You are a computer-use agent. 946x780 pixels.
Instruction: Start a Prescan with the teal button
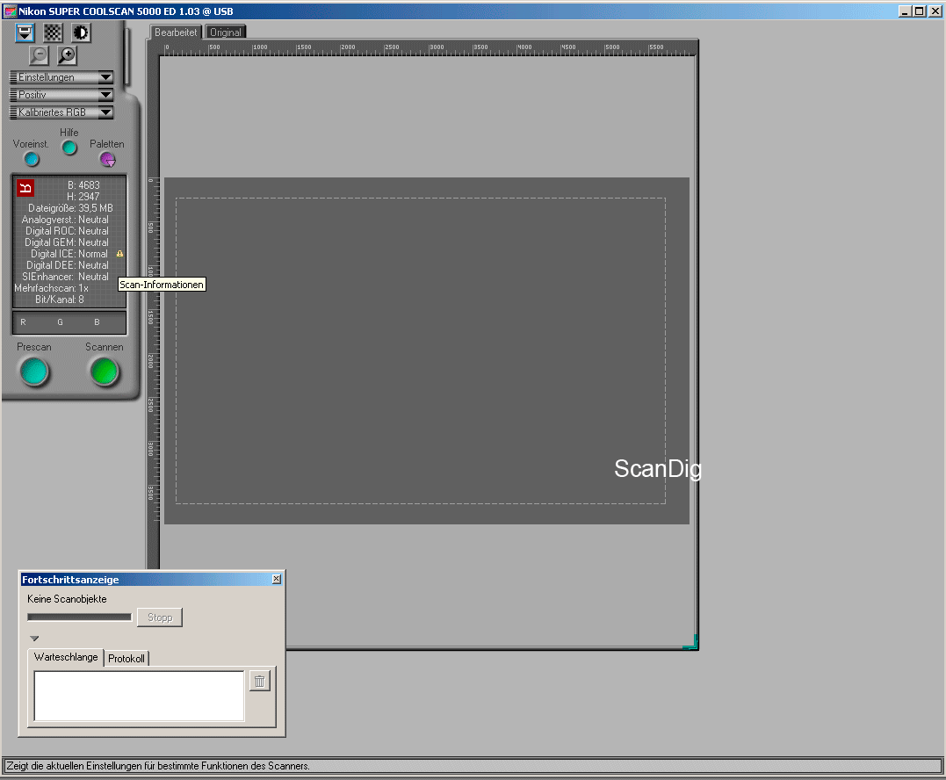33,372
